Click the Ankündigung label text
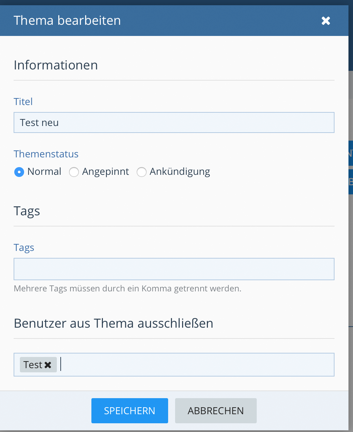This screenshot has width=353, height=432. (180, 172)
